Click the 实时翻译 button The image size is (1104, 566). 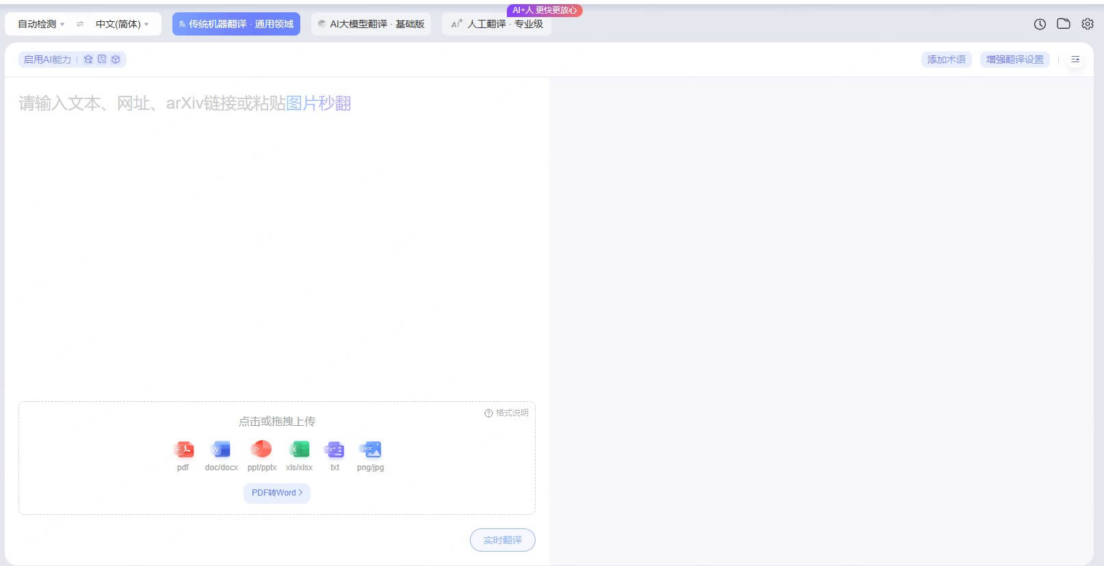(503, 540)
